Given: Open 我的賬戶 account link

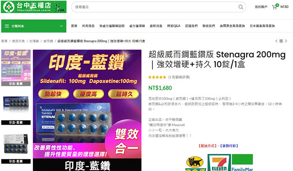Looking at the screenshot, I should click(261, 7).
